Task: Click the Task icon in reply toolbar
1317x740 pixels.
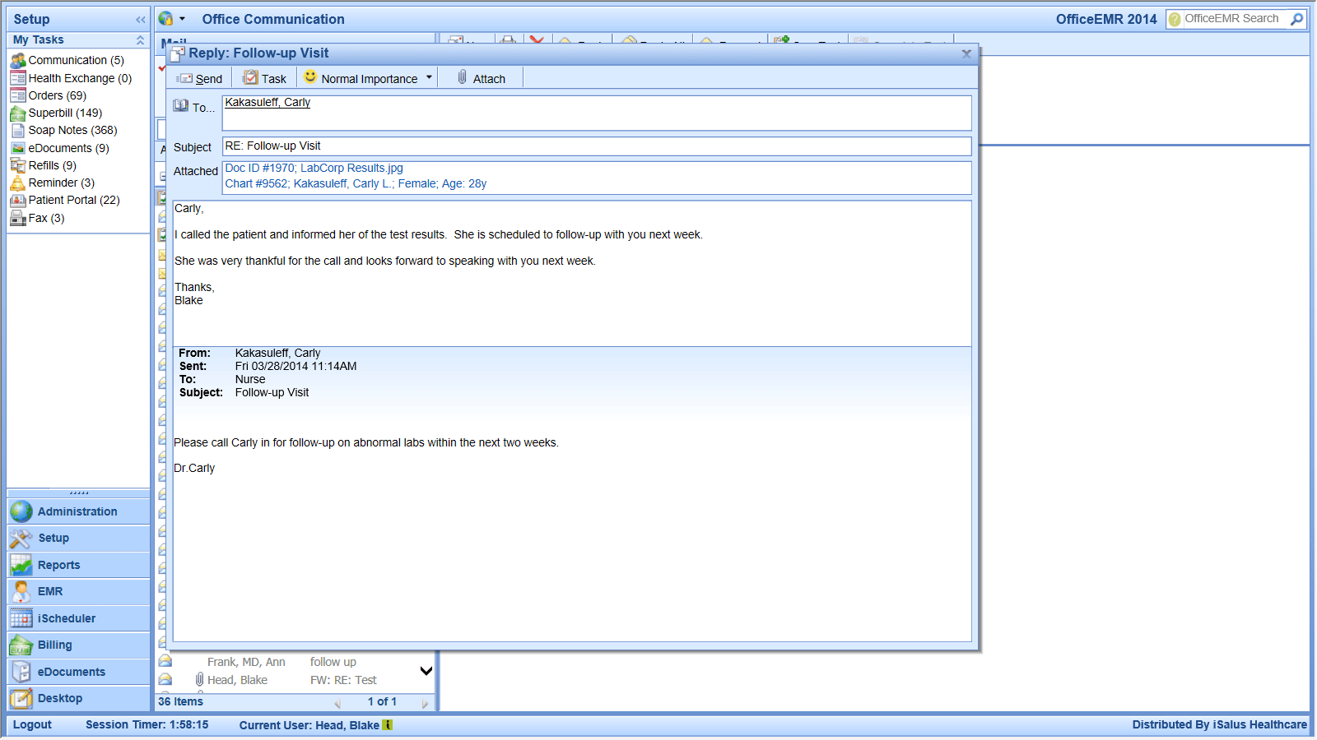Action: (x=251, y=78)
